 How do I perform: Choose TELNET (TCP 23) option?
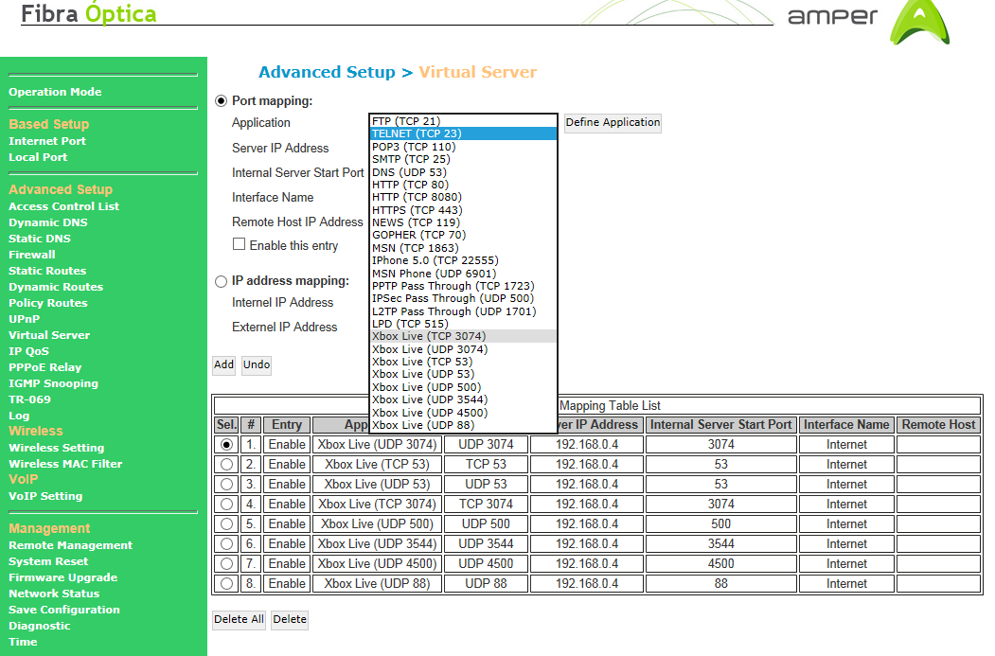463,133
